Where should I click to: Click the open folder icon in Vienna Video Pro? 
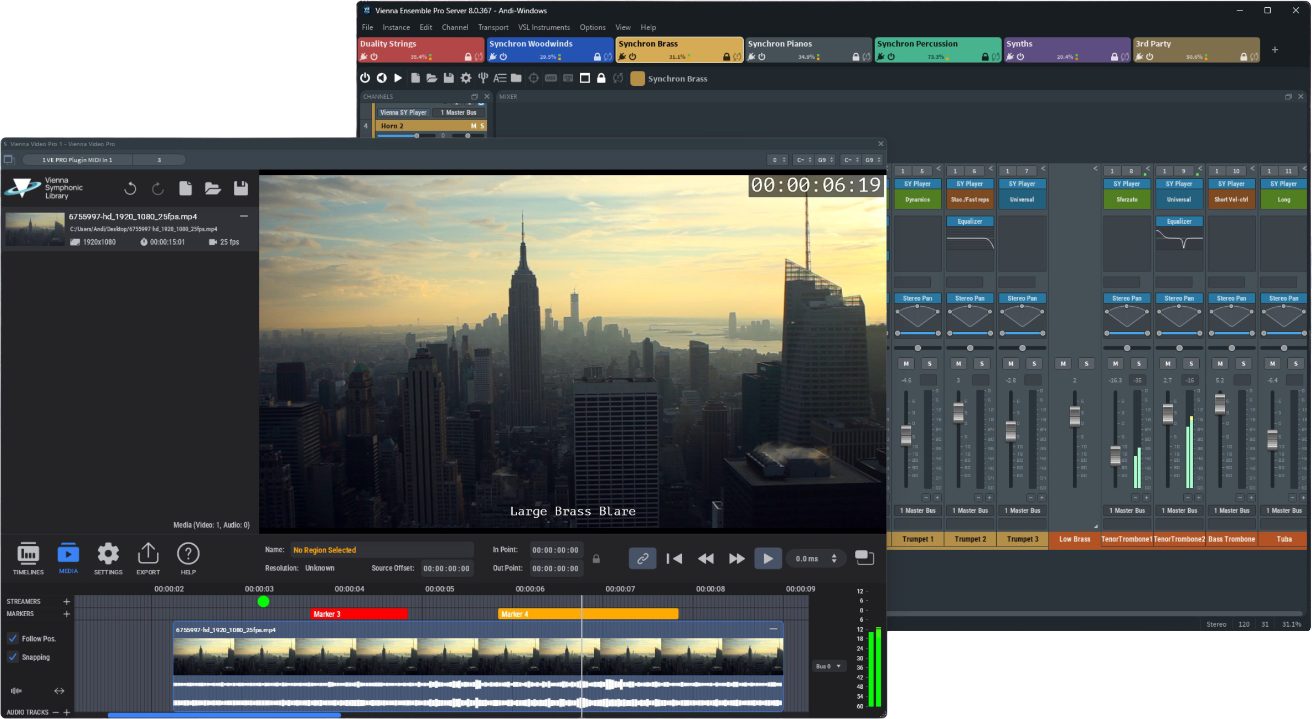coord(213,188)
